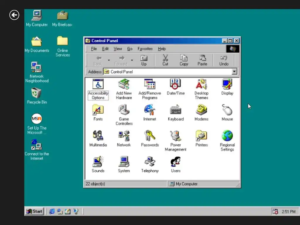Click the back arrow circle outside the desktop
Image resolution: width=300 pixels, height=225 pixels.
click(x=14, y=15)
